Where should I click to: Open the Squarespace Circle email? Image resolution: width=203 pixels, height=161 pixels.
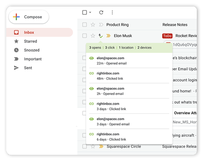point(123,147)
